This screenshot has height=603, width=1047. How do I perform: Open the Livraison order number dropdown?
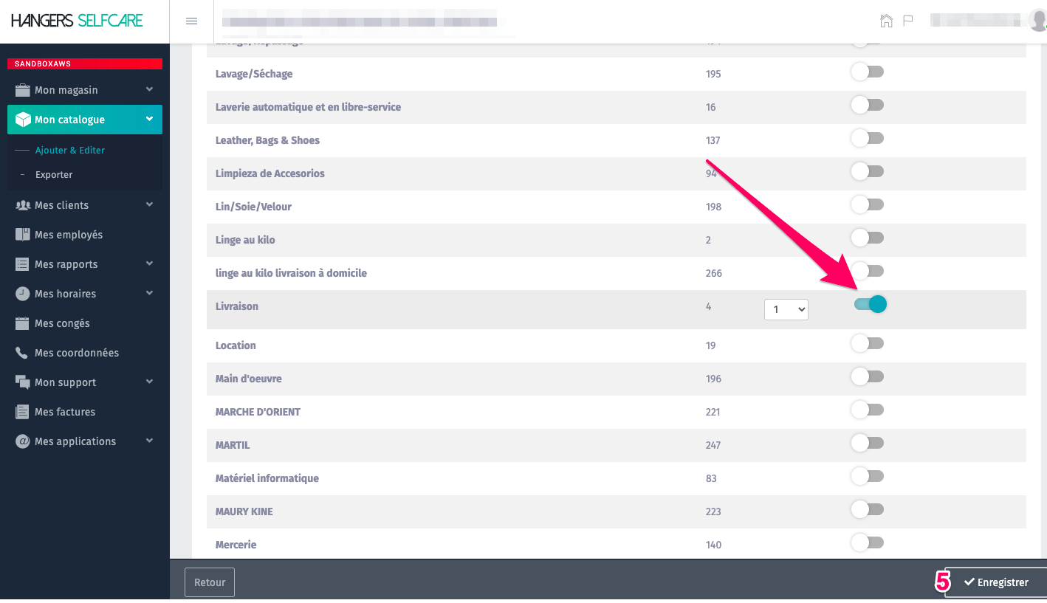pyautogui.click(x=786, y=310)
